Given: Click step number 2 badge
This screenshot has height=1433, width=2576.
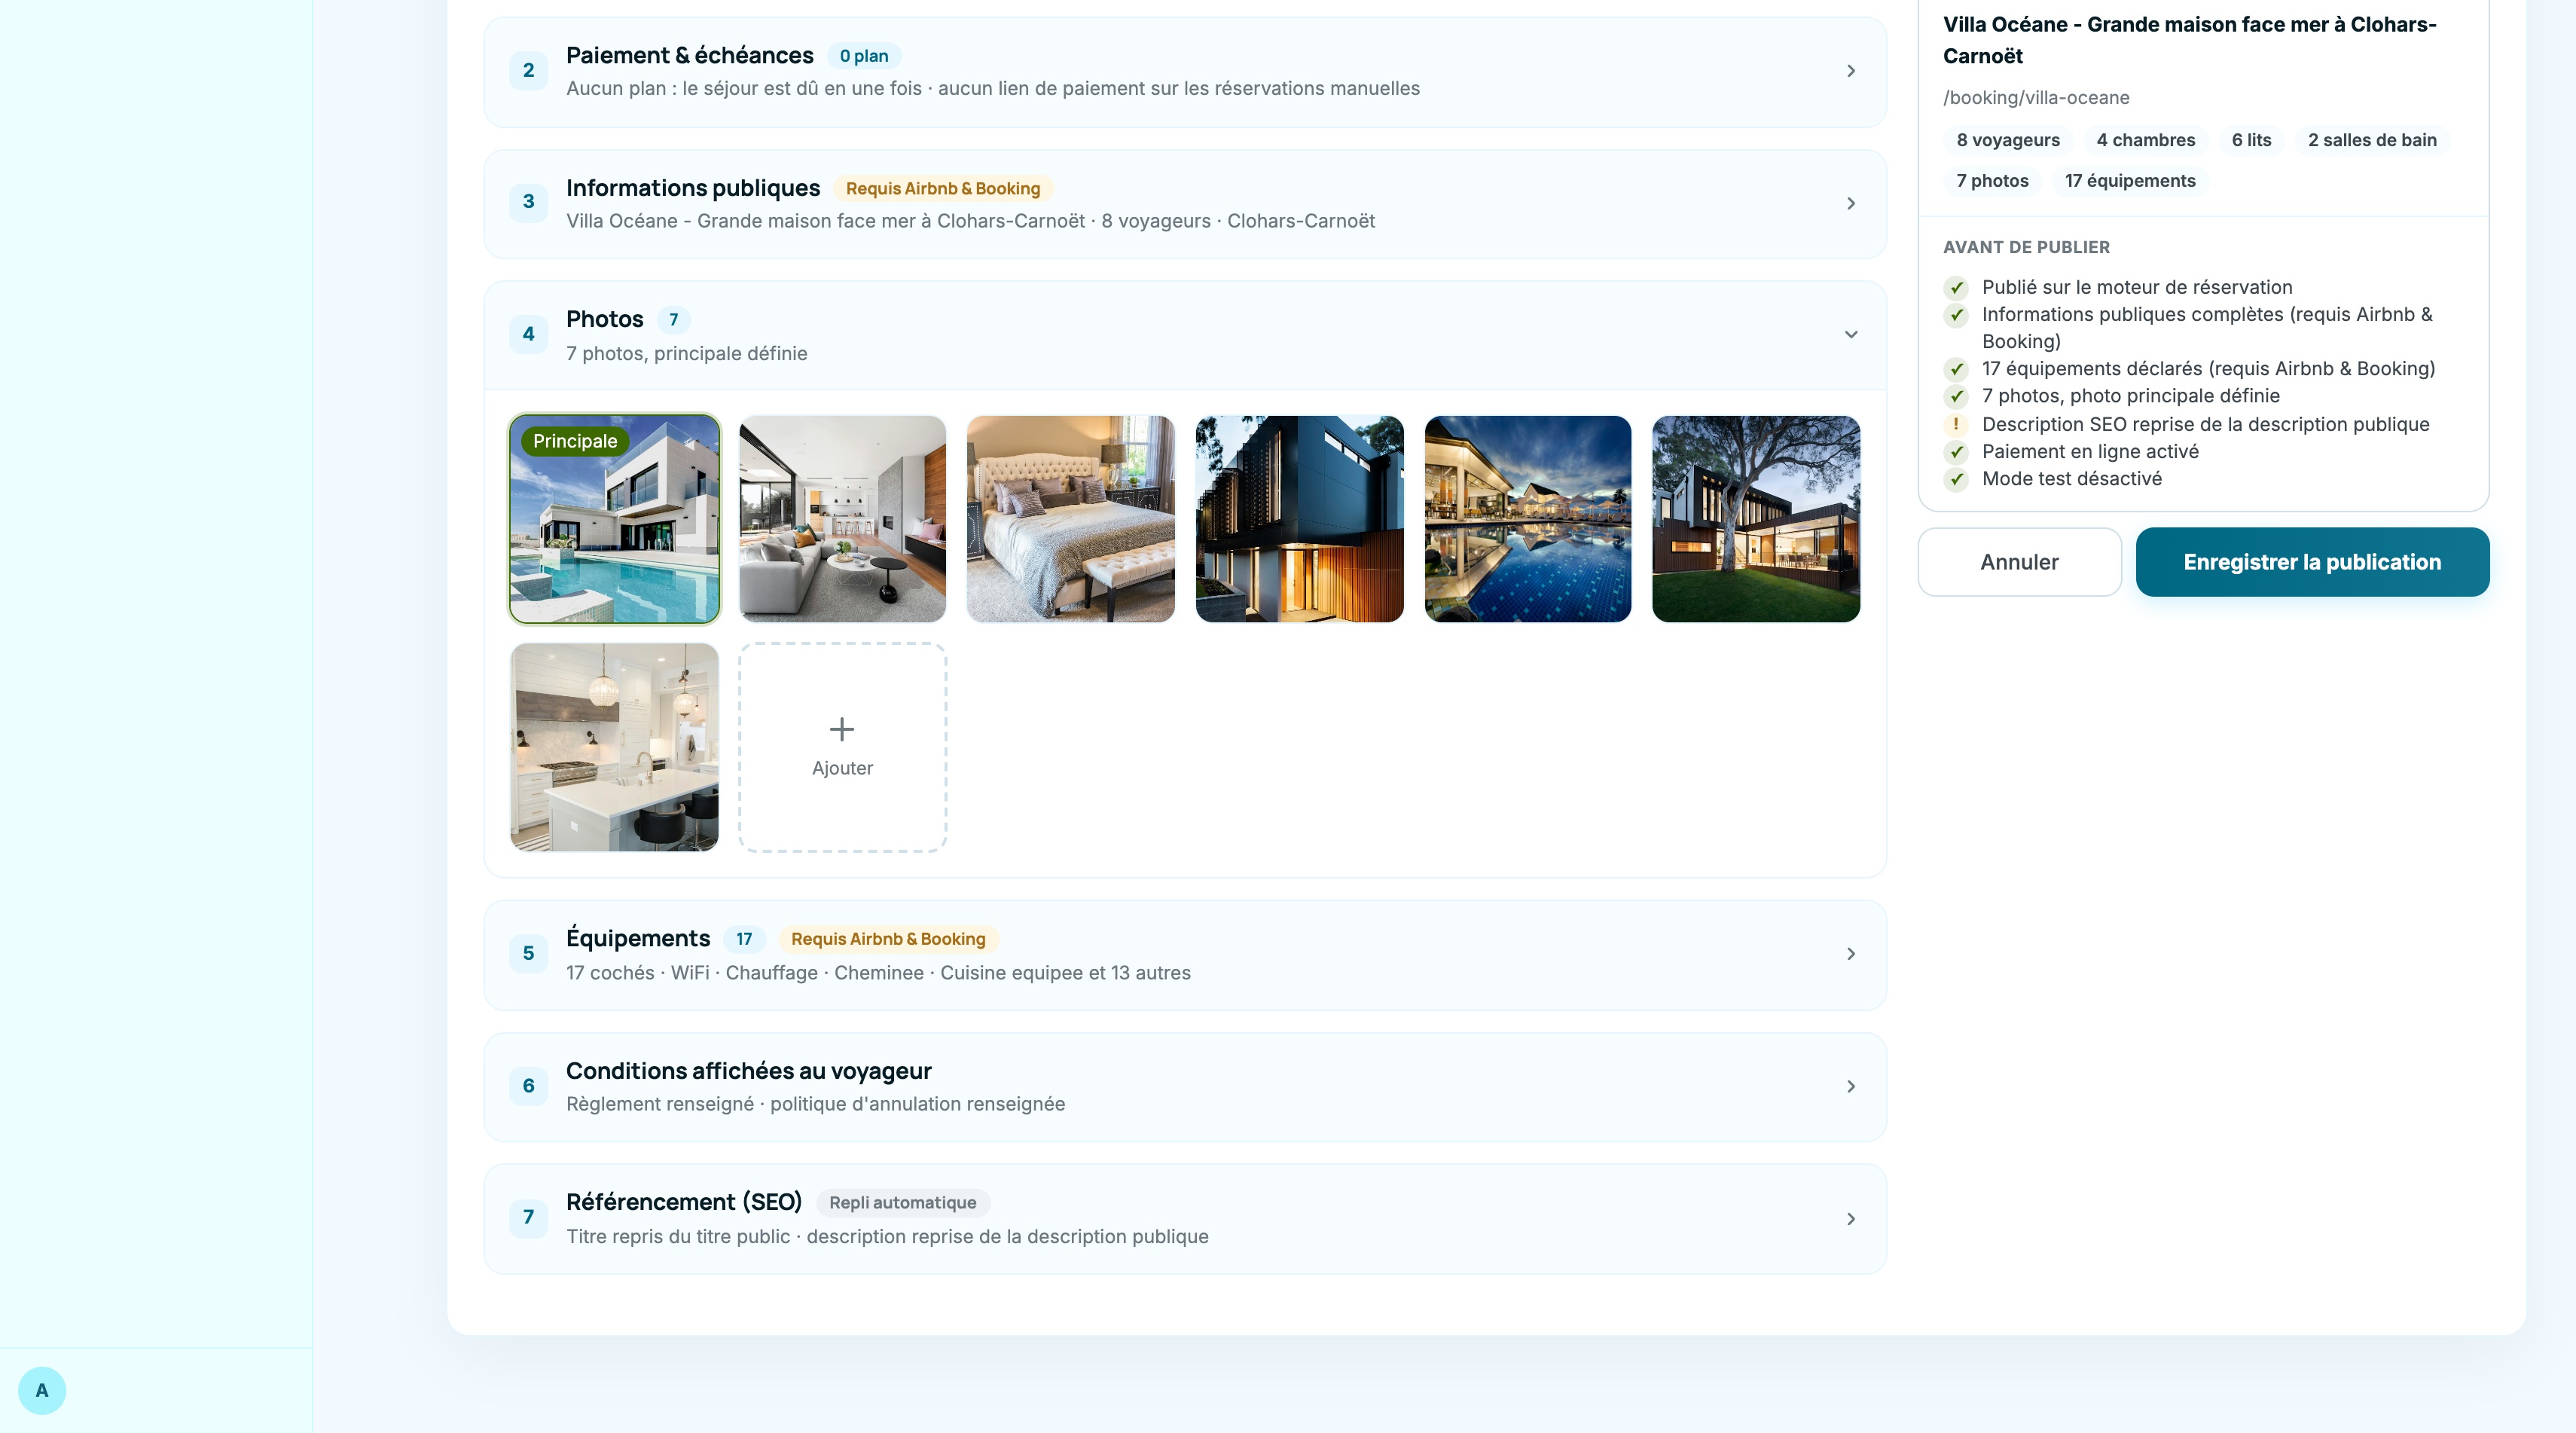Looking at the screenshot, I should pyautogui.click(x=528, y=70).
